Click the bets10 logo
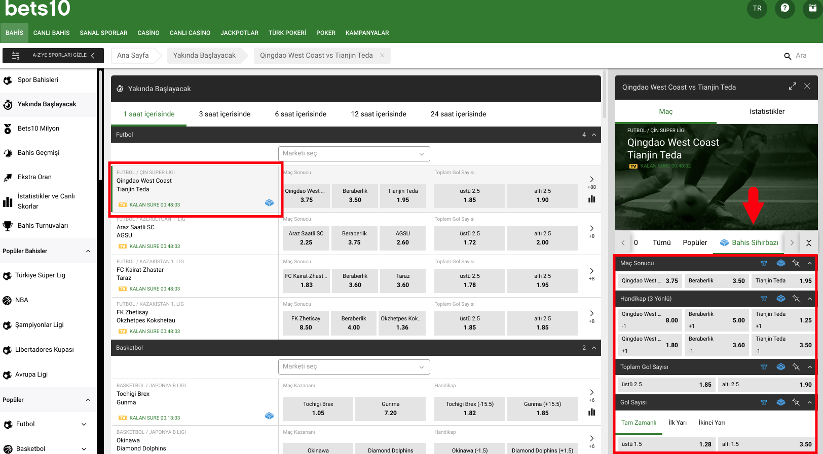 coord(38,8)
